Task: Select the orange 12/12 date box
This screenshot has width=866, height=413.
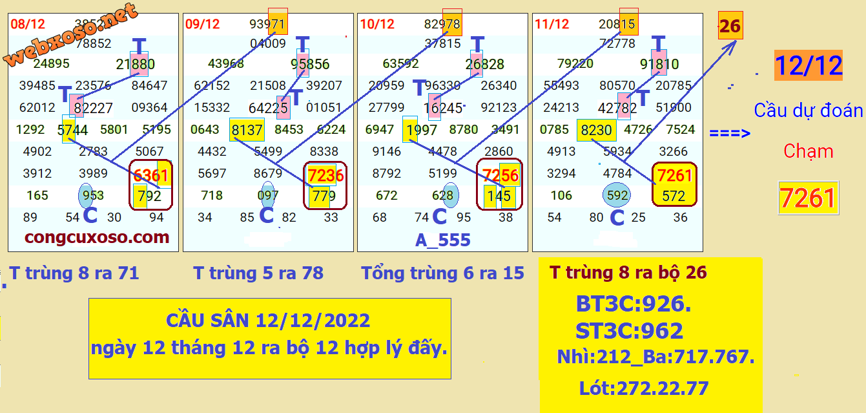Action: pos(808,66)
